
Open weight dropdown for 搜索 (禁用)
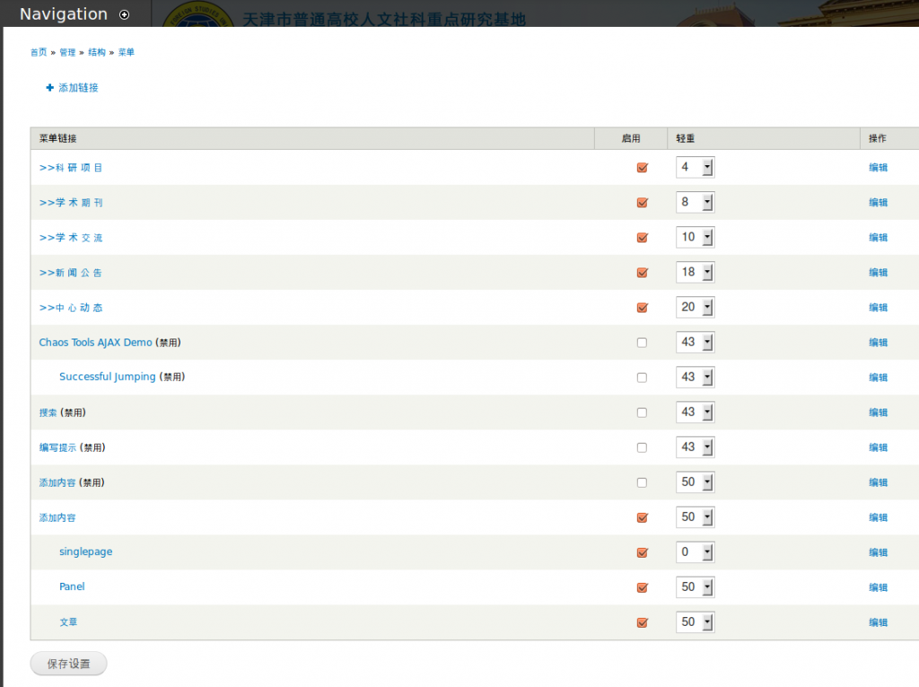pos(696,412)
